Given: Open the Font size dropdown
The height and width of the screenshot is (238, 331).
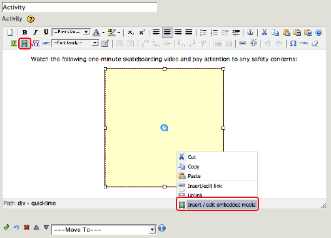Looking at the screenshot, I should click(71, 32).
